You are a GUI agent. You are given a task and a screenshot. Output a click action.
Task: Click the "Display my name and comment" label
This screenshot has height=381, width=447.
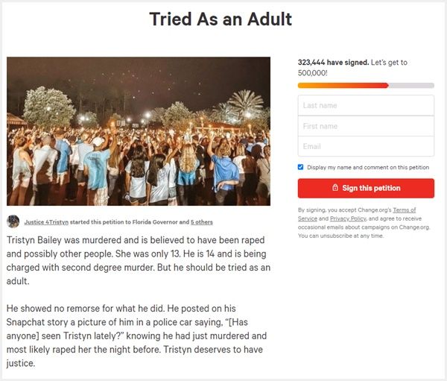click(368, 167)
